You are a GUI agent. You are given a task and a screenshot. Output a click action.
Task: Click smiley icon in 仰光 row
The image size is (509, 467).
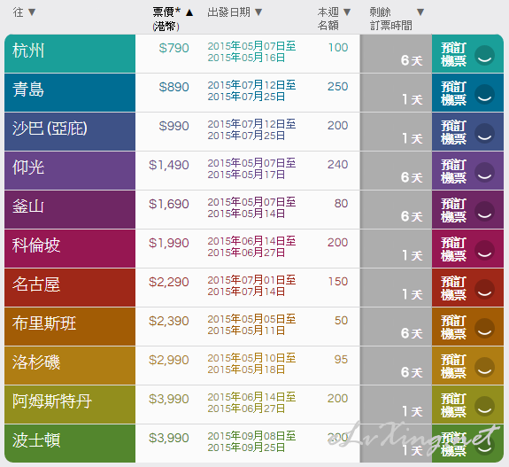point(484,172)
